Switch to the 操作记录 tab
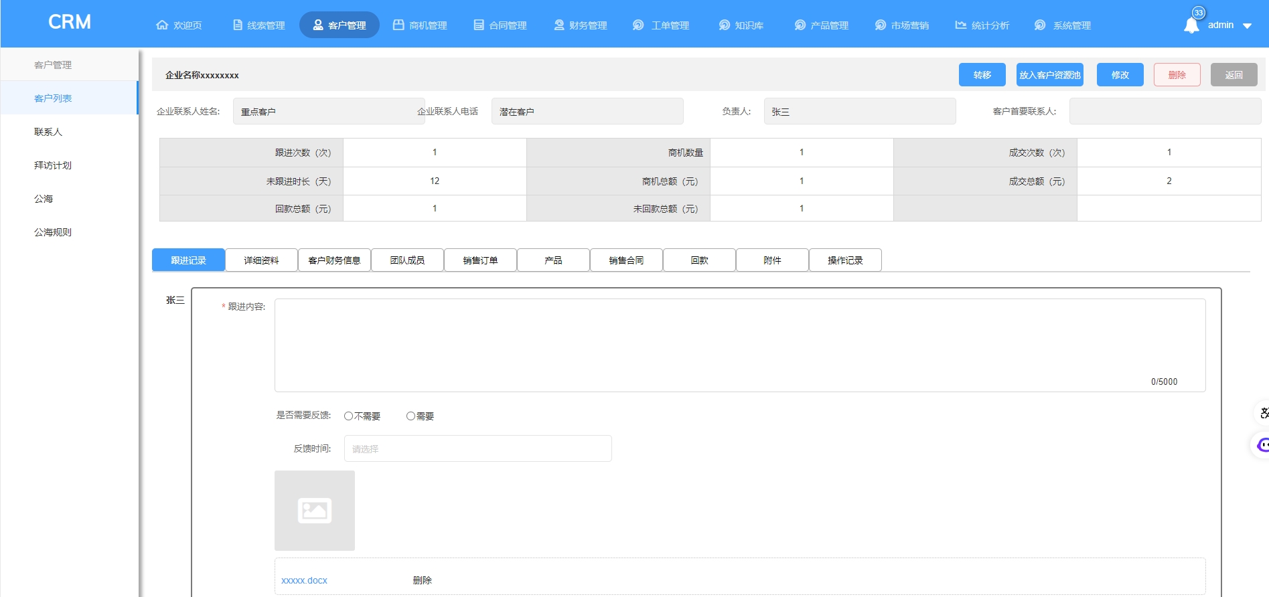The image size is (1269, 597). tap(845, 260)
